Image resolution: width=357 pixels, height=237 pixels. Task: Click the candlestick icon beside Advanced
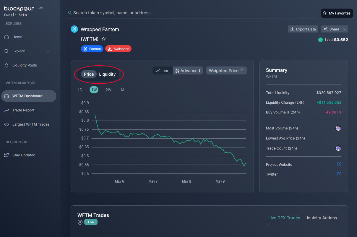(x=177, y=71)
